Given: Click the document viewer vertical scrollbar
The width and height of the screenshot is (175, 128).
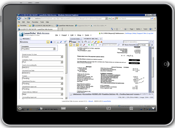Looking at the screenshot, I should pyautogui.click(x=152, y=70).
